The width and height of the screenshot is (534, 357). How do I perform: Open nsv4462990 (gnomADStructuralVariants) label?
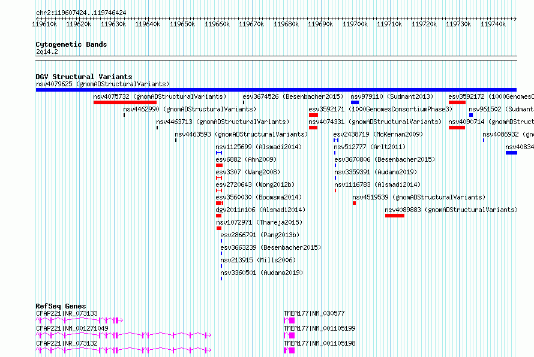[190, 109]
